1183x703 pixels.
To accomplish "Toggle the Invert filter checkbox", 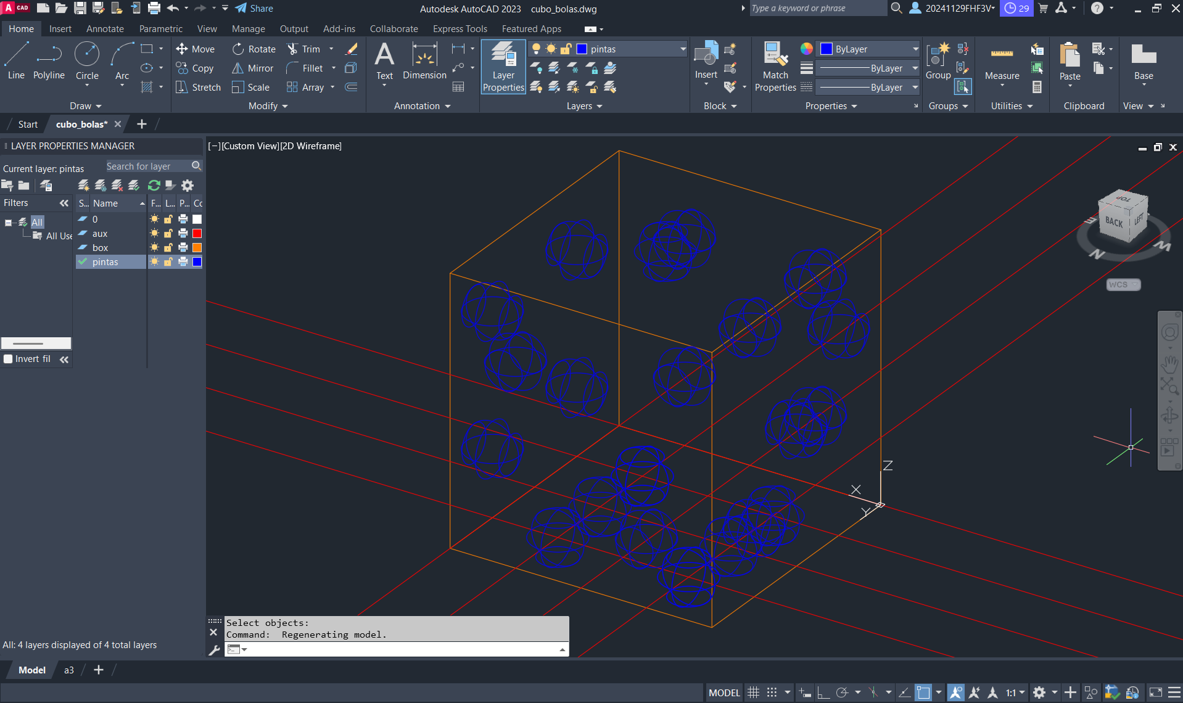I will [x=9, y=359].
